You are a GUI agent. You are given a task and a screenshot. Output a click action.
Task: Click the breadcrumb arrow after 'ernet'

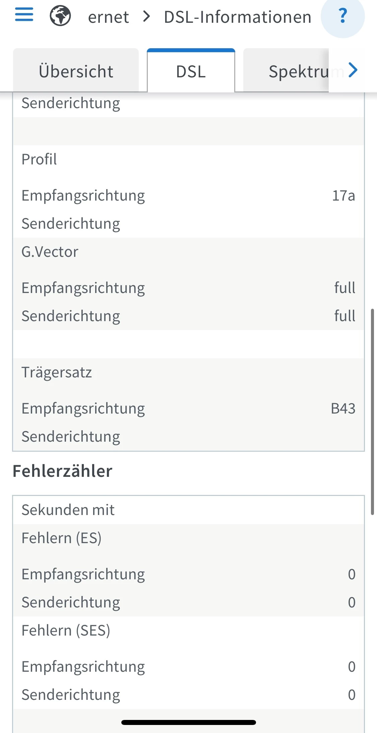(146, 16)
